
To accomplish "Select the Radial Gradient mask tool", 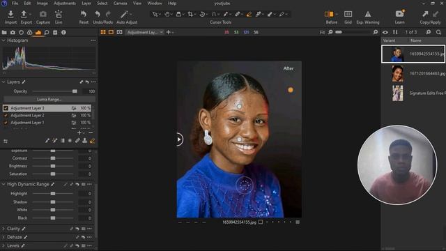I will [70, 141].
